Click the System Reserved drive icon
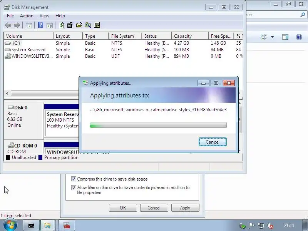The height and width of the screenshot is (231, 308). tap(8, 50)
